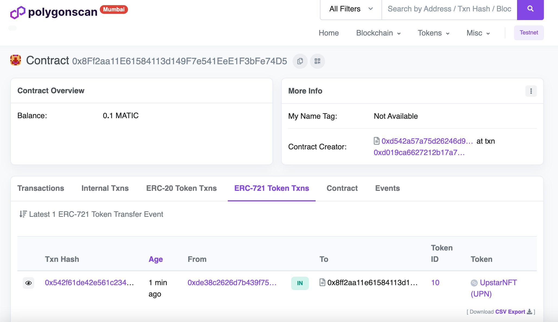Expand the Blockchain menu
This screenshot has height=322, width=558.
tap(378, 33)
